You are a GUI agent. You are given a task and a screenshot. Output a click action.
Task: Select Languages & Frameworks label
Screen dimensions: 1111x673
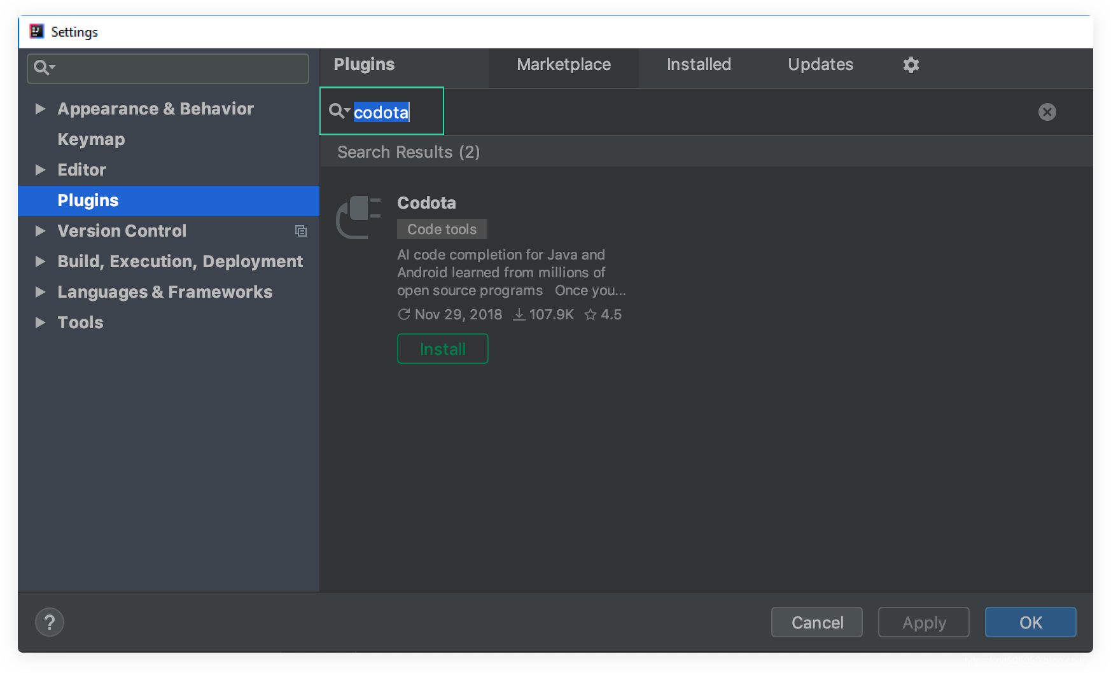(165, 292)
